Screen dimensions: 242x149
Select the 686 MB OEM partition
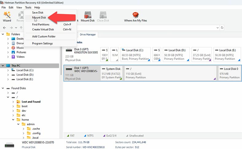[x=157, y=54]
